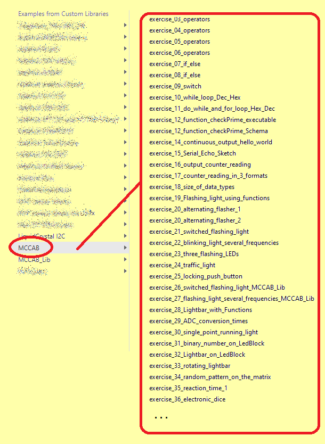Select exercise_11_do_while_and_for_loop_Hex_Dec
The image size is (325, 444).
pos(212,109)
